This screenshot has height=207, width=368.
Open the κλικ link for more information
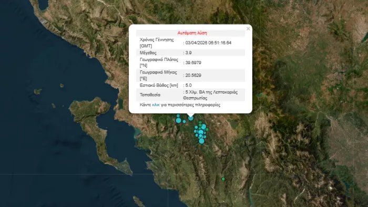point(156,105)
